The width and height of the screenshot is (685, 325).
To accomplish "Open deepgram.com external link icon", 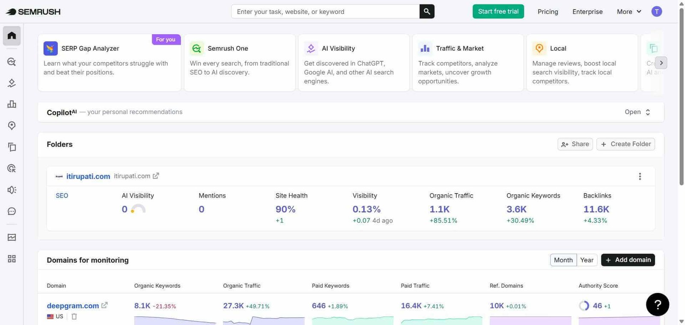I will pos(104,305).
